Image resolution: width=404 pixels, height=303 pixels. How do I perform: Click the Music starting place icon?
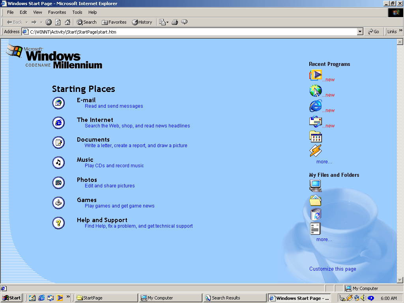coord(58,162)
